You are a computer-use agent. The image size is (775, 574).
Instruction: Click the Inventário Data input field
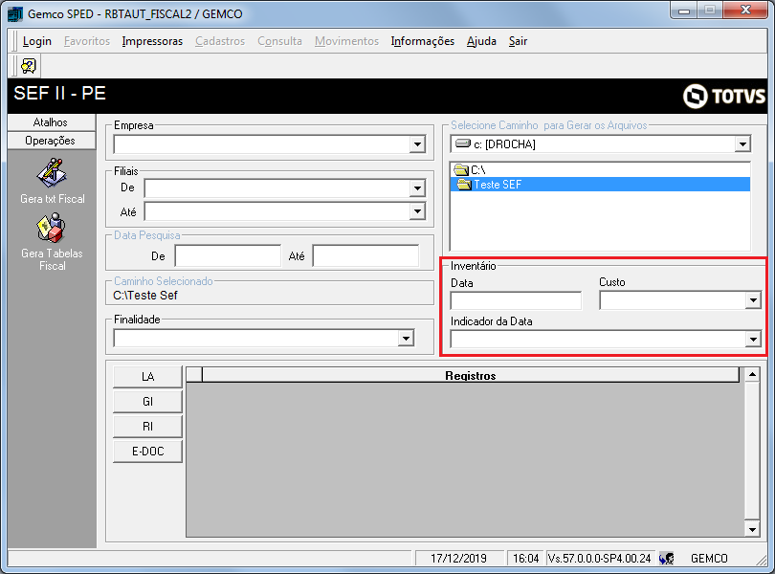tap(516, 300)
